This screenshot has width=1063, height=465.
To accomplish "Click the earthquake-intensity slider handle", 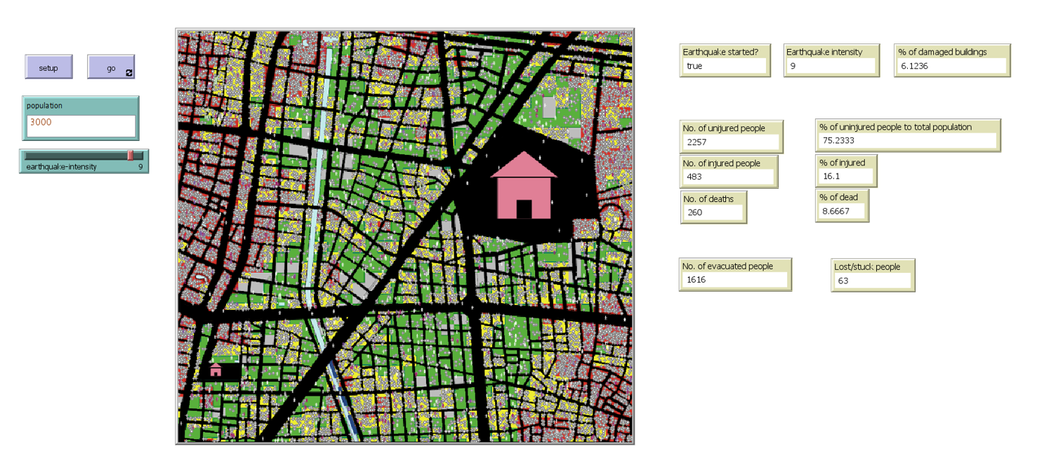I will tap(131, 156).
